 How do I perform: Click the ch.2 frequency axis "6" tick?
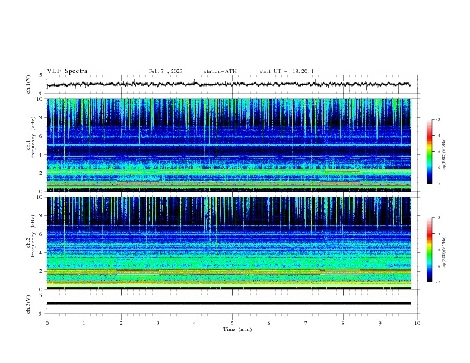(x=41, y=234)
